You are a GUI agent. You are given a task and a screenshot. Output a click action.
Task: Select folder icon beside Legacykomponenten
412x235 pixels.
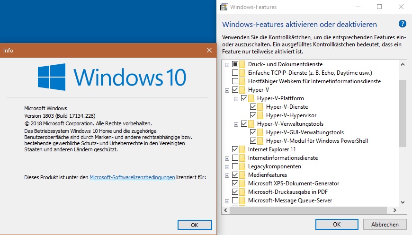tap(242, 166)
